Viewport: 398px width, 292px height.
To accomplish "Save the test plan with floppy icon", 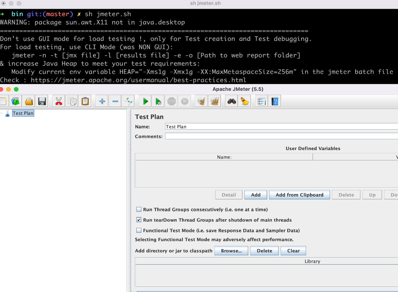I will [x=42, y=101].
